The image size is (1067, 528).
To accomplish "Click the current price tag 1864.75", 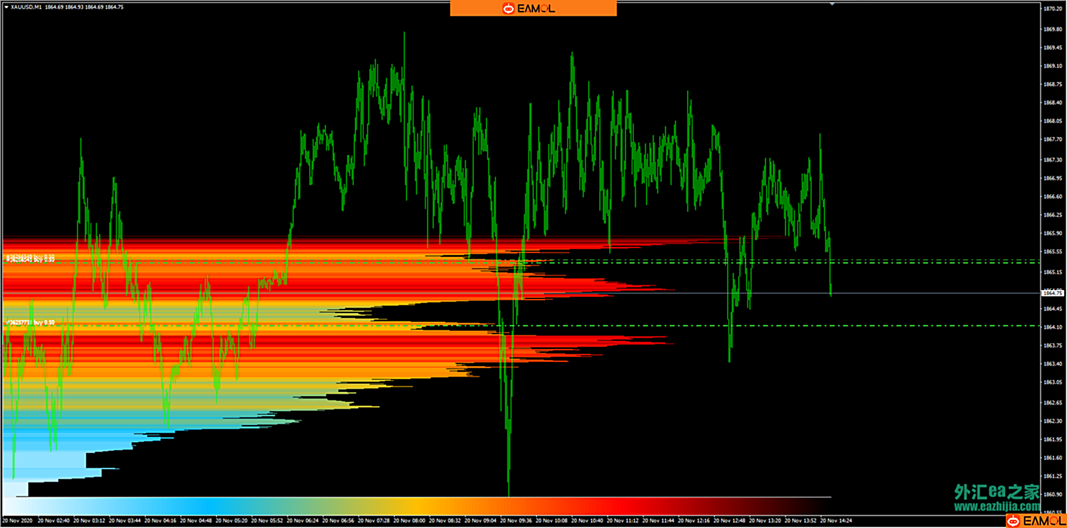I will point(1052,293).
